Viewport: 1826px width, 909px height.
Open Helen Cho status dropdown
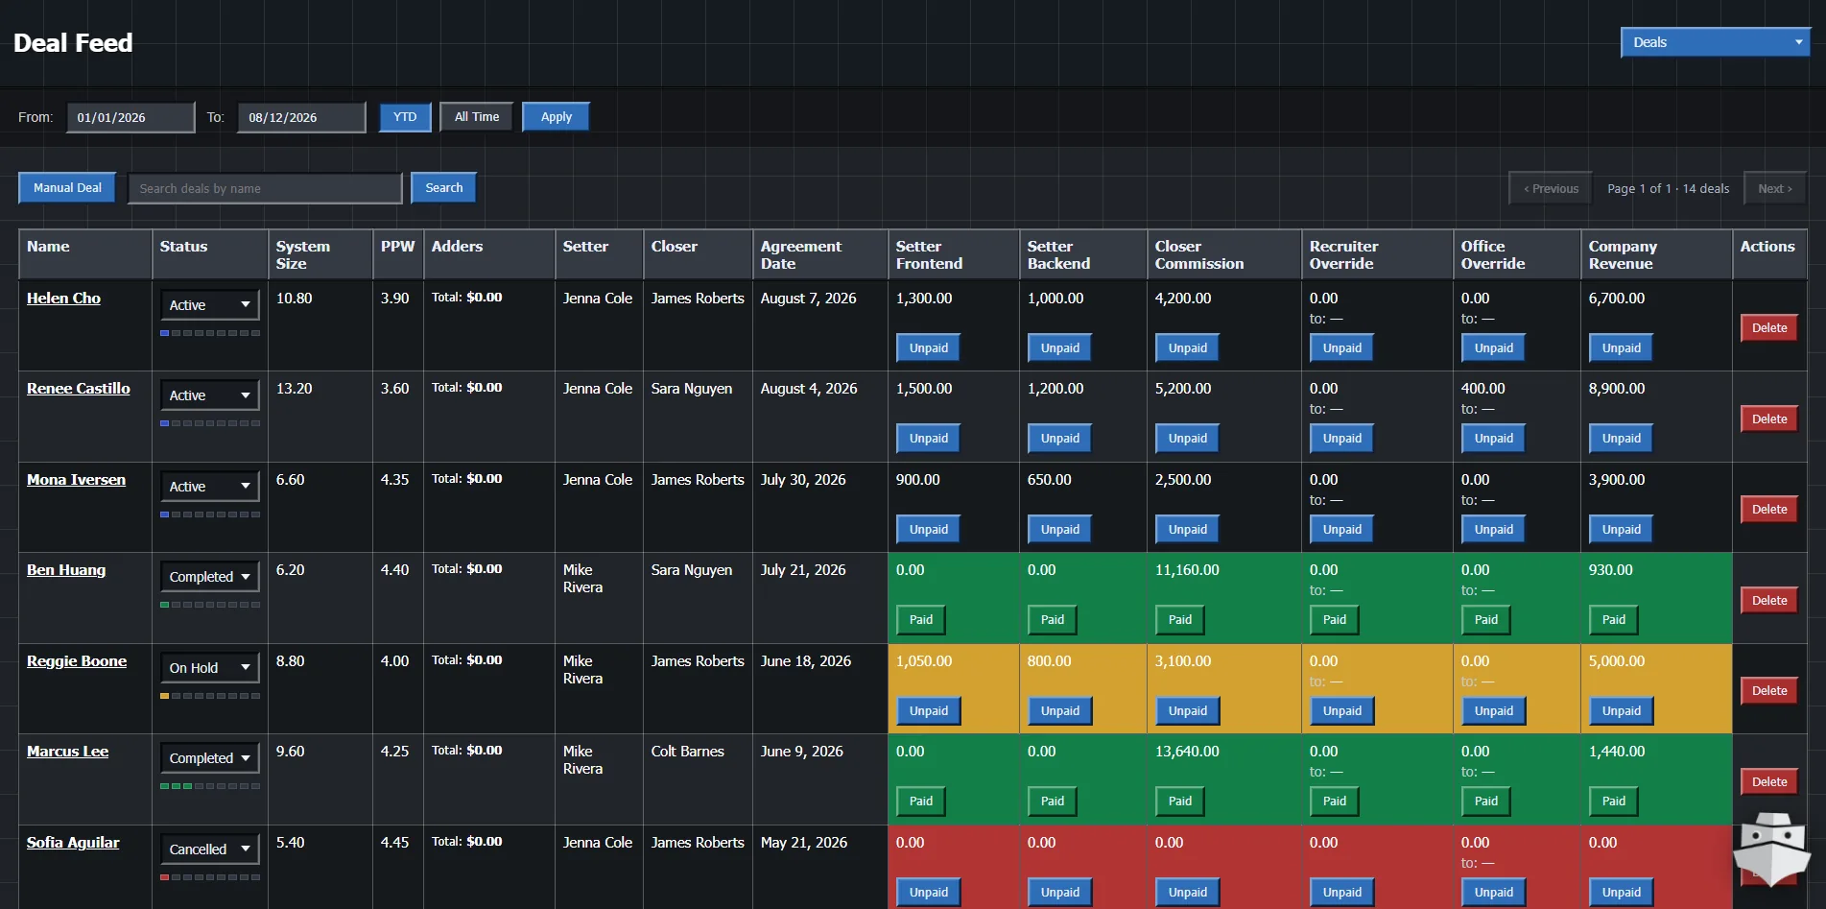point(210,305)
